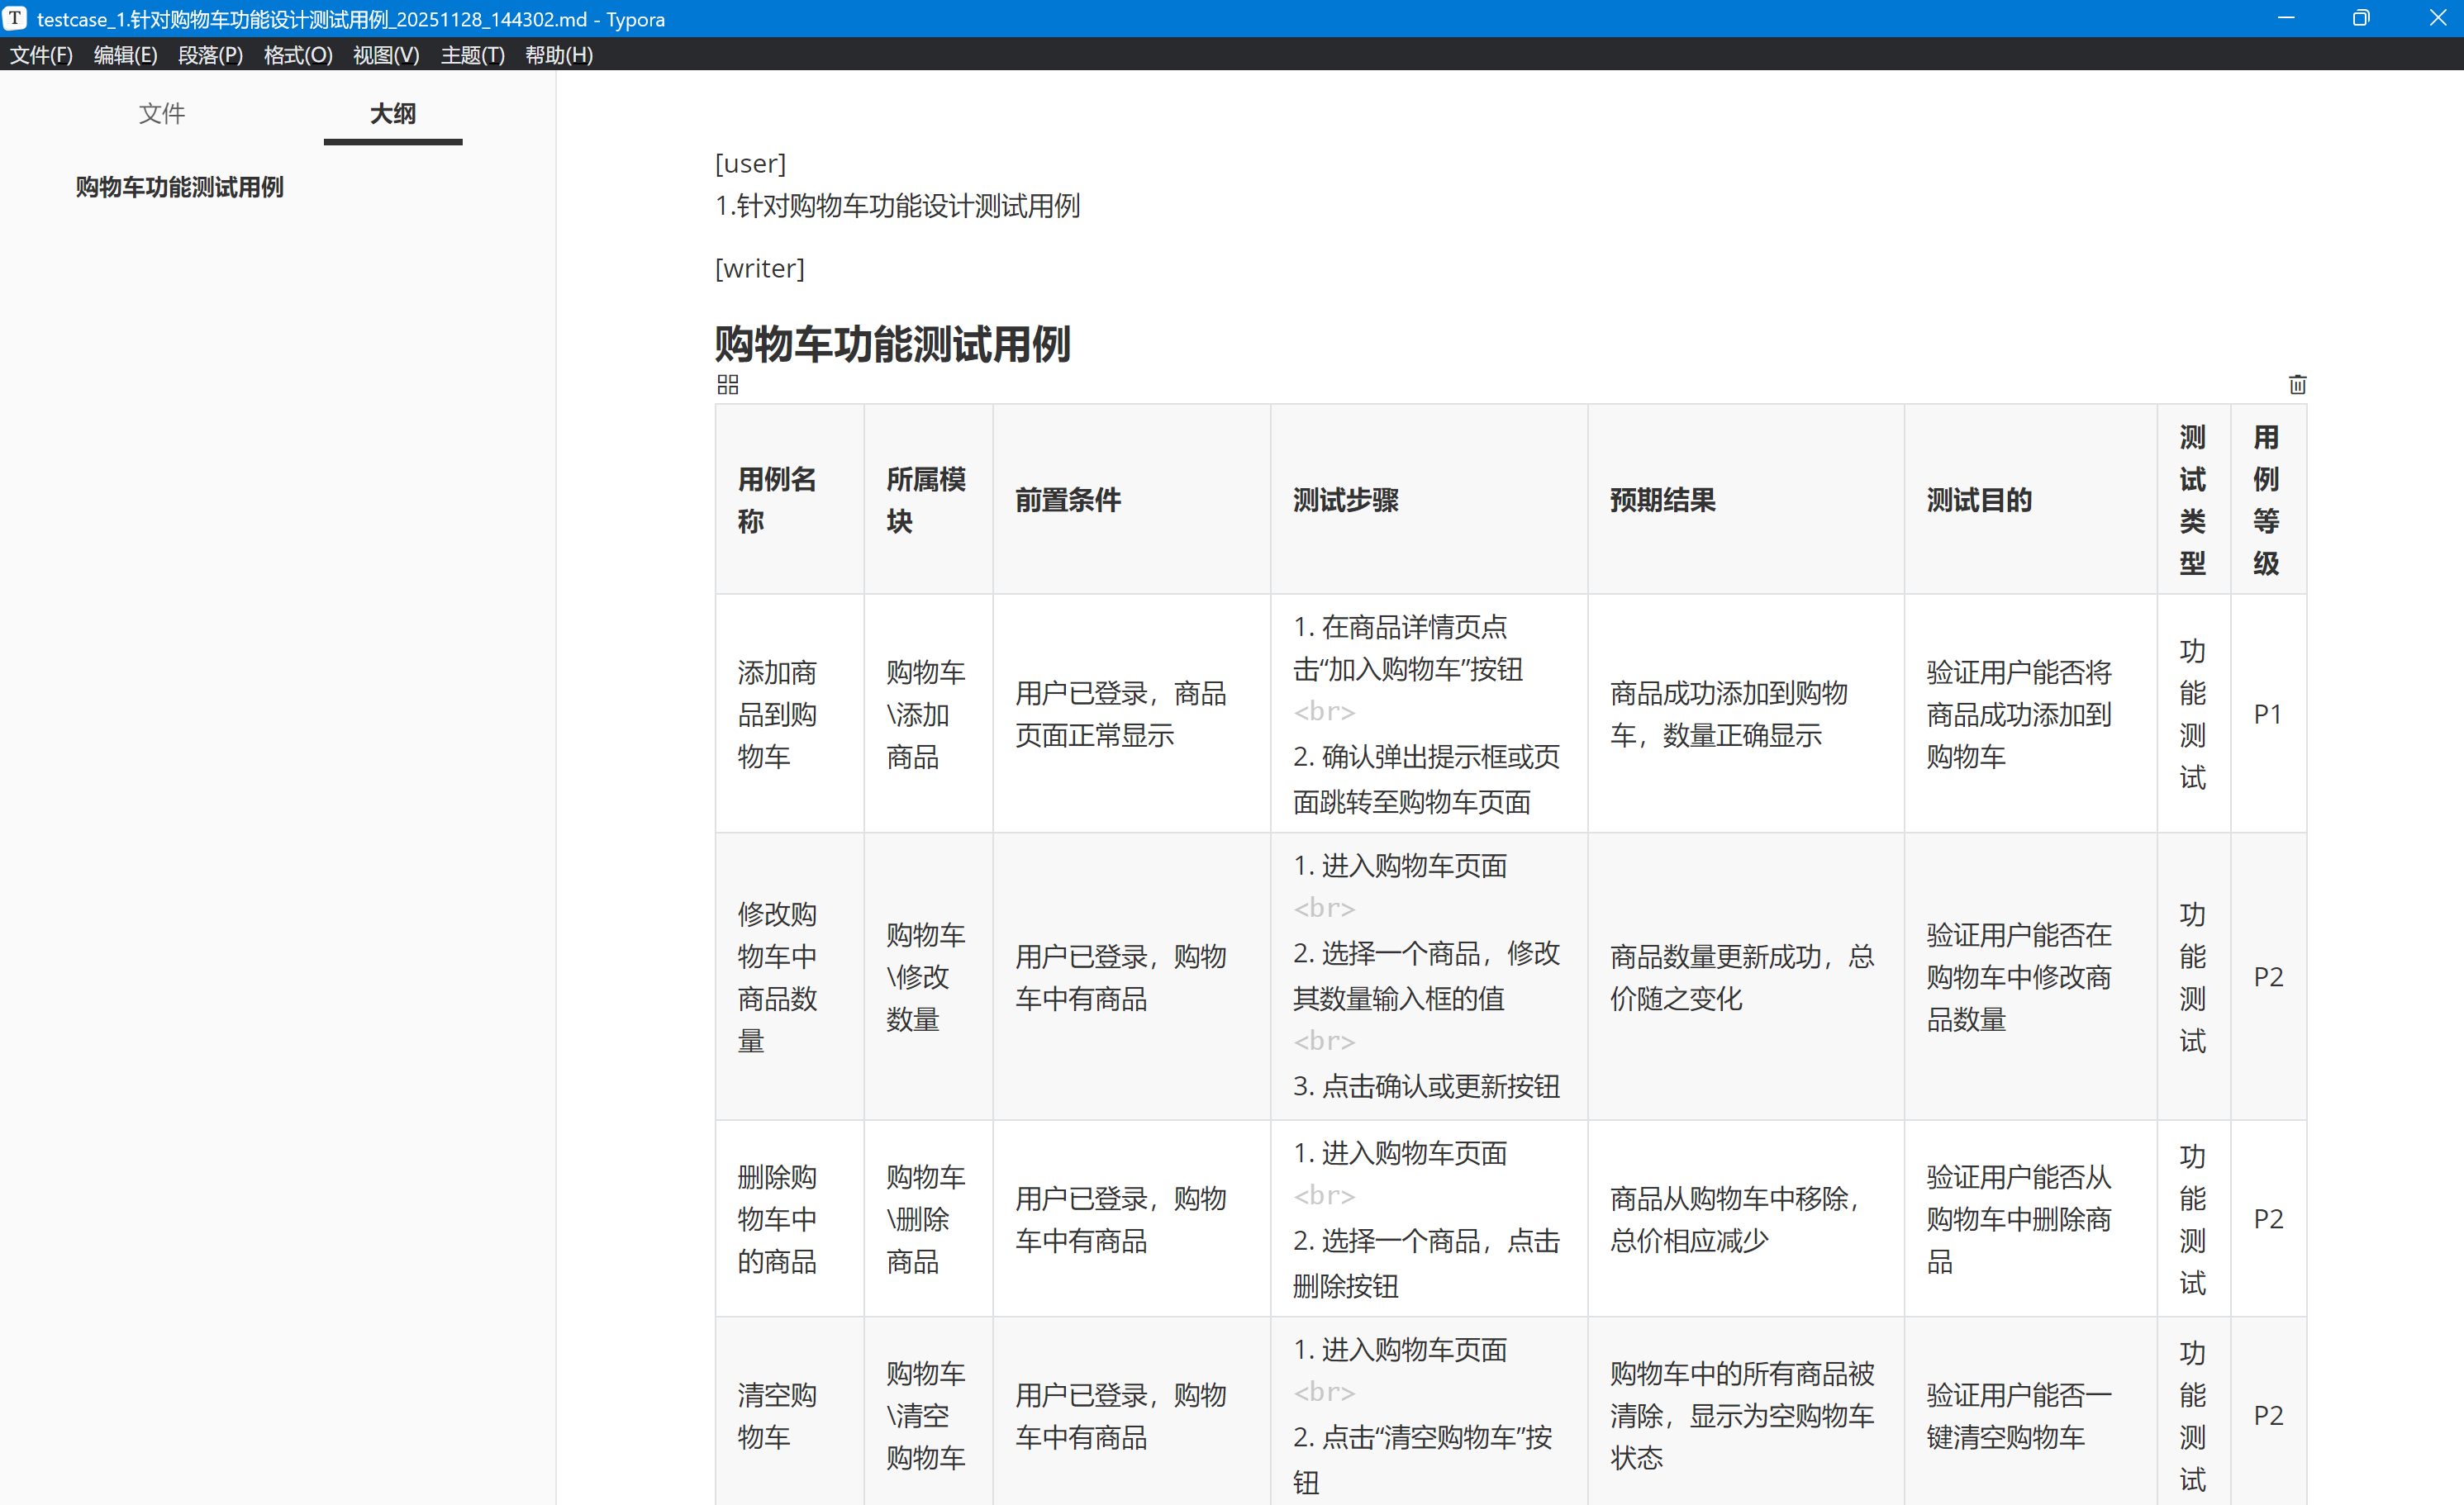The image size is (2464, 1505).
Task: Open the 文件(F) menu
Action: tap(41, 55)
